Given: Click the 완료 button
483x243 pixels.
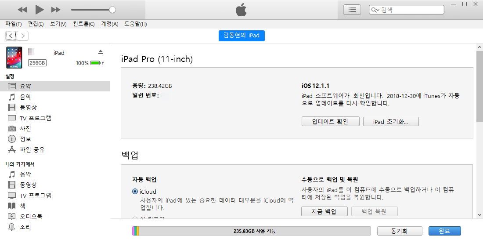Looking at the screenshot, I should click(444, 231).
